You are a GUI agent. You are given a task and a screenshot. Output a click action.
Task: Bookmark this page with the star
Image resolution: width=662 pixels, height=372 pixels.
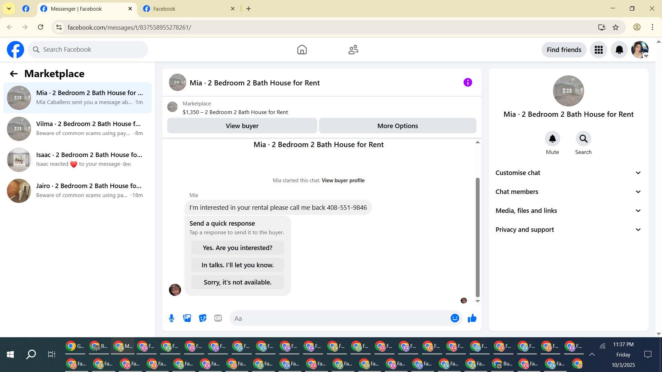click(x=616, y=27)
